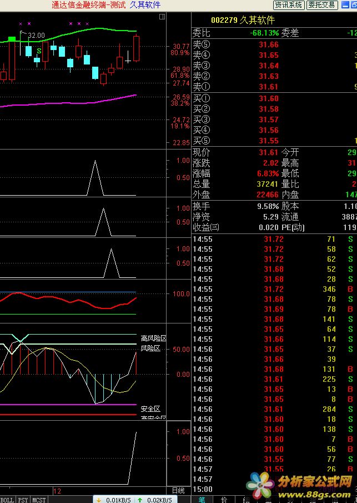Click the 30.77 price axis label
357x503 pixels.
pyautogui.click(x=181, y=47)
